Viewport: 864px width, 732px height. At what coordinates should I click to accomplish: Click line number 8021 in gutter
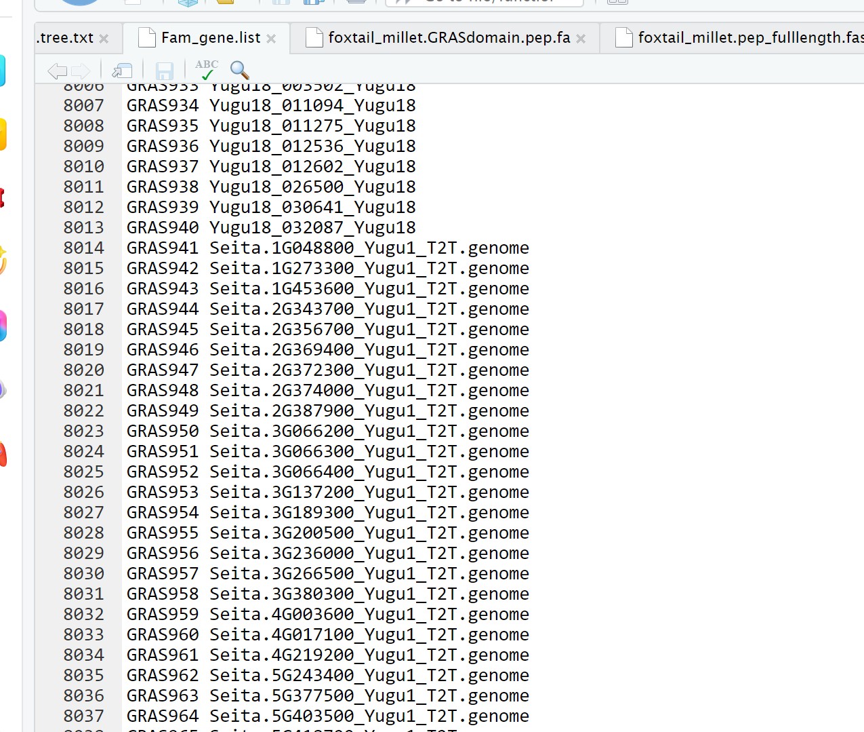84,391
